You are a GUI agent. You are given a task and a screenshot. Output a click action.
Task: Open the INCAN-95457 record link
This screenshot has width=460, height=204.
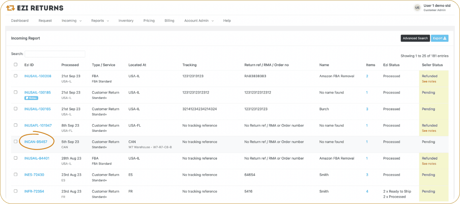click(36, 142)
